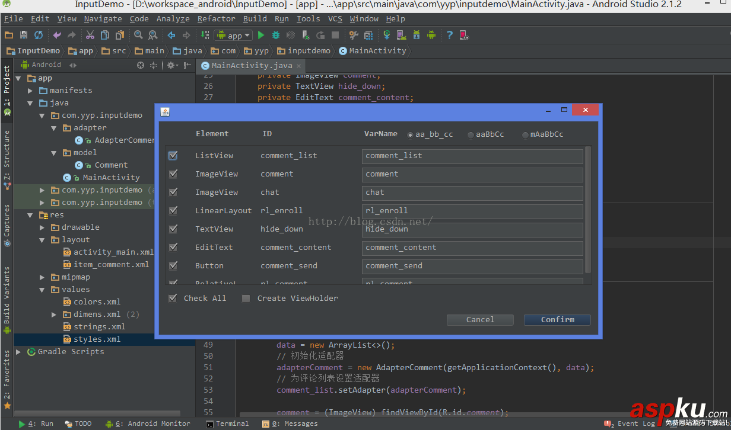Open project panel settings gear
The image size is (731, 430).
tap(170, 65)
